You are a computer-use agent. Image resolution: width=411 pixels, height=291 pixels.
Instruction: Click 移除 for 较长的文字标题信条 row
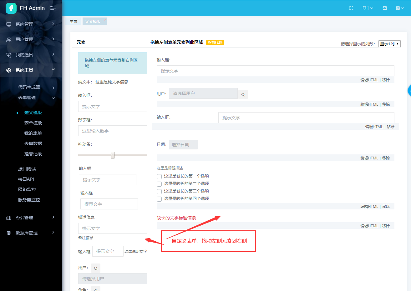pos(386,226)
